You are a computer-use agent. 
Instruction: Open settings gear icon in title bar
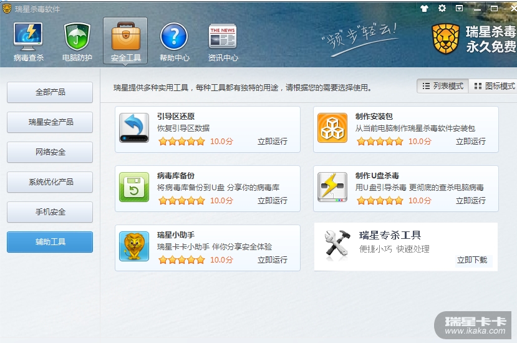tap(442, 8)
